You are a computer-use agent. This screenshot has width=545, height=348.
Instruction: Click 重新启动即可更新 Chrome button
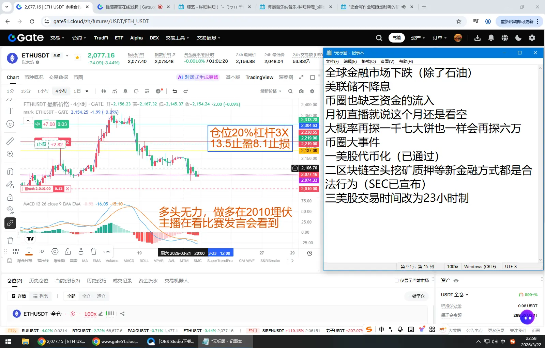[x=519, y=21]
